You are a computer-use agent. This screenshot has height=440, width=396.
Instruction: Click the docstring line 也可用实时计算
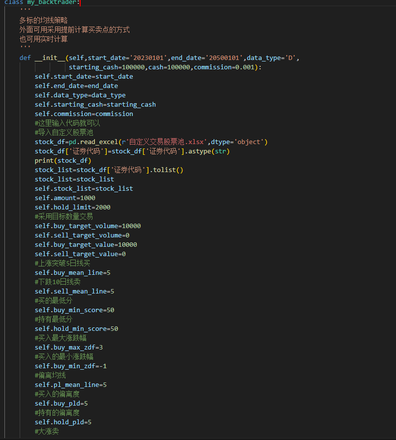click(x=43, y=39)
